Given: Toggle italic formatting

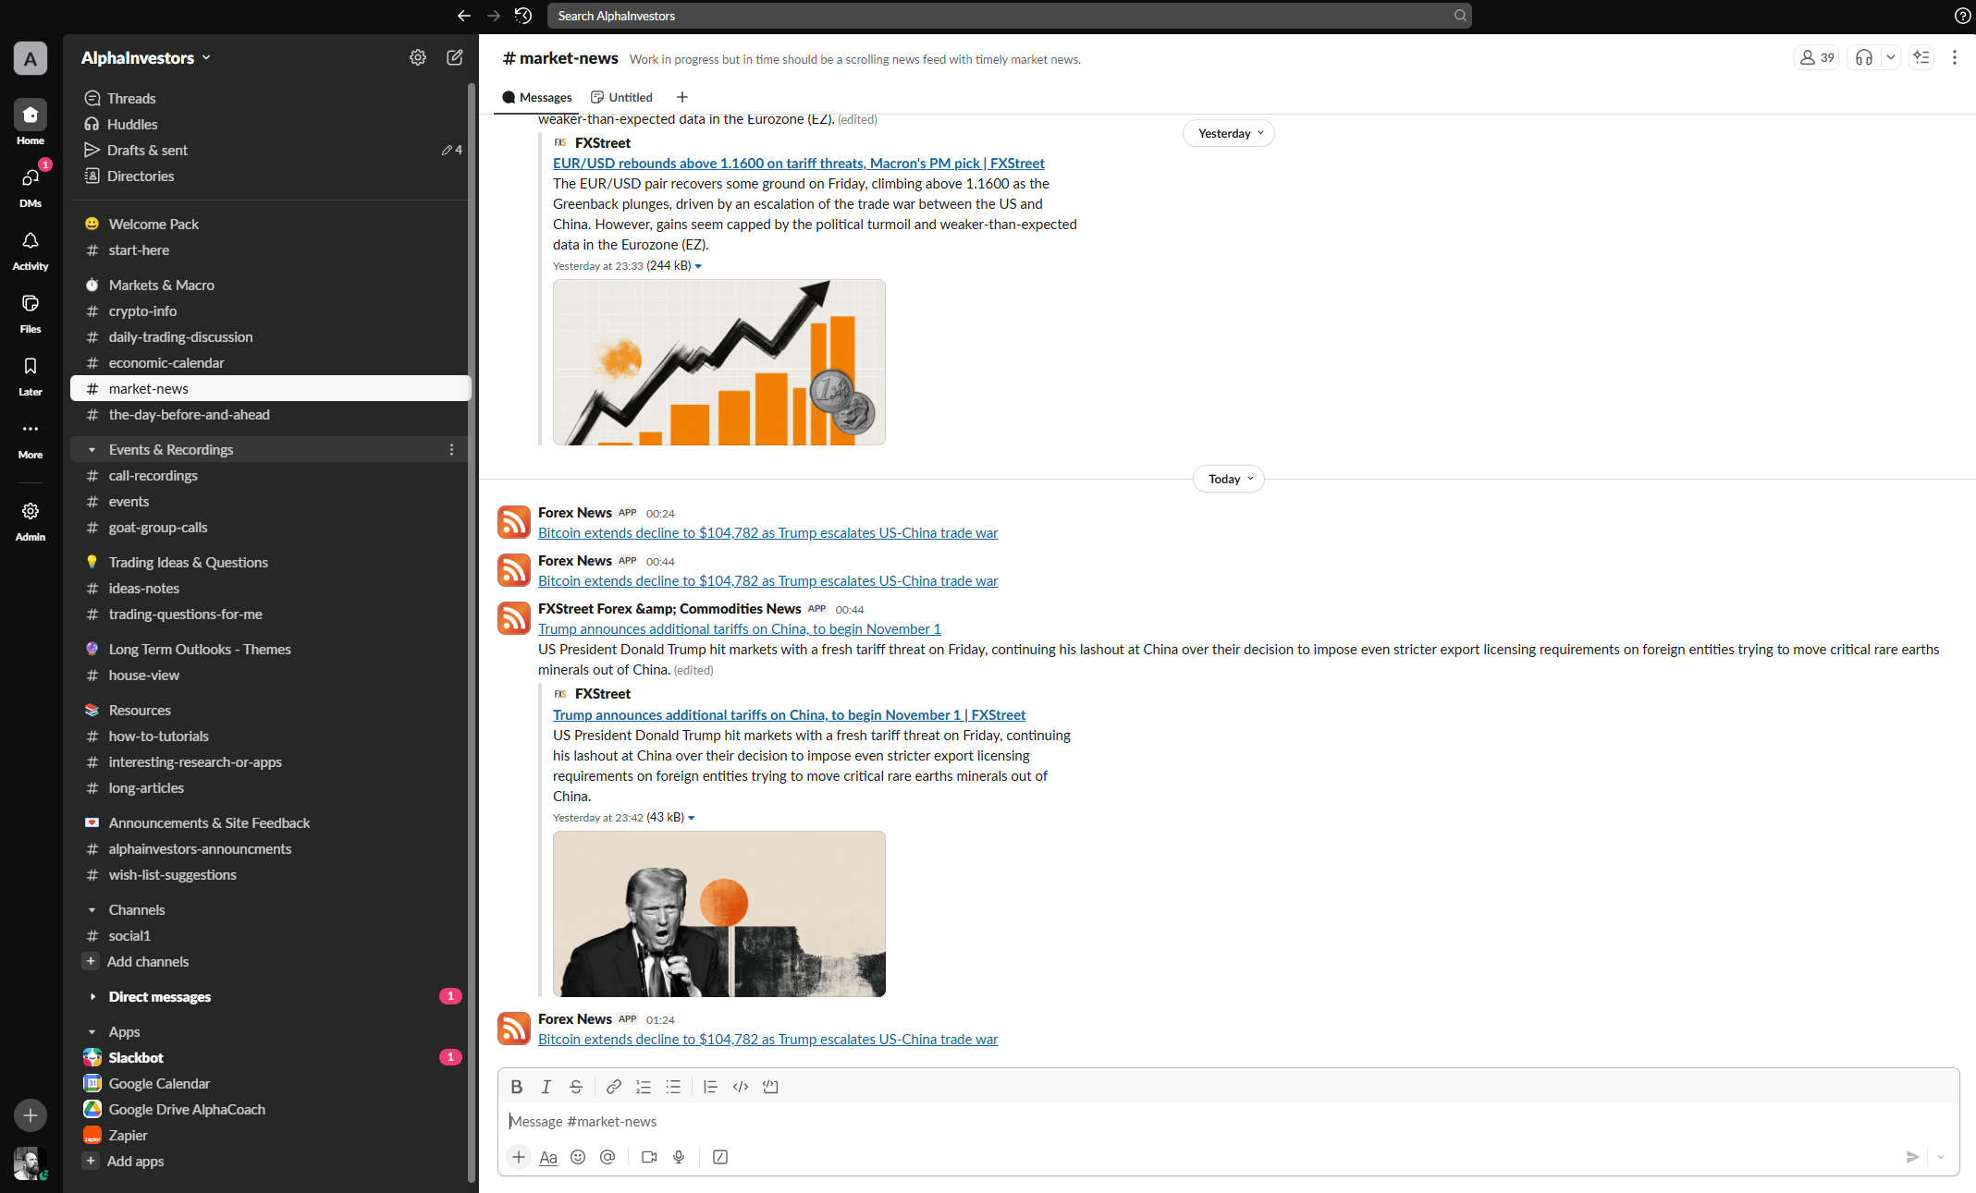Looking at the screenshot, I should point(546,1087).
